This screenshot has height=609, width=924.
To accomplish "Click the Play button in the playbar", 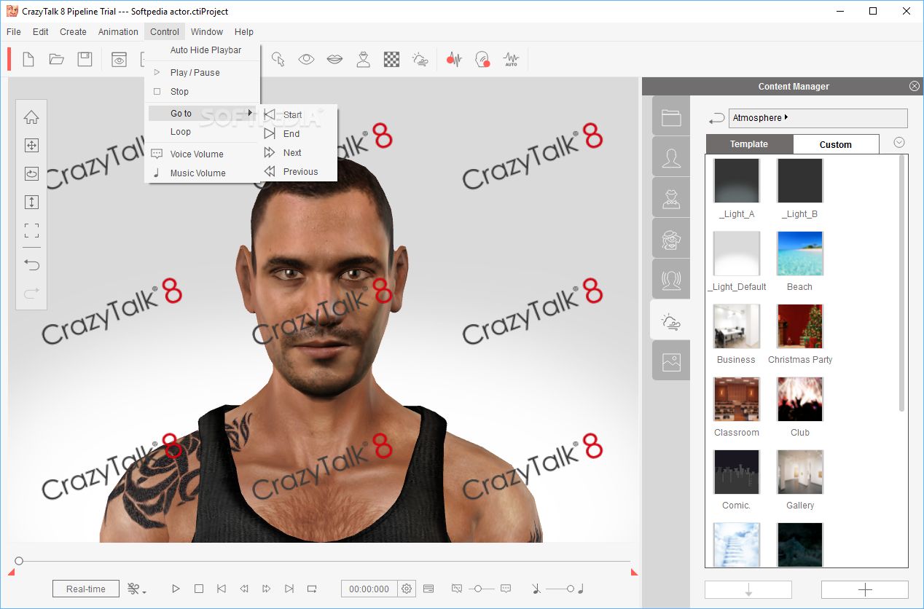I will pyautogui.click(x=176, y=589).
